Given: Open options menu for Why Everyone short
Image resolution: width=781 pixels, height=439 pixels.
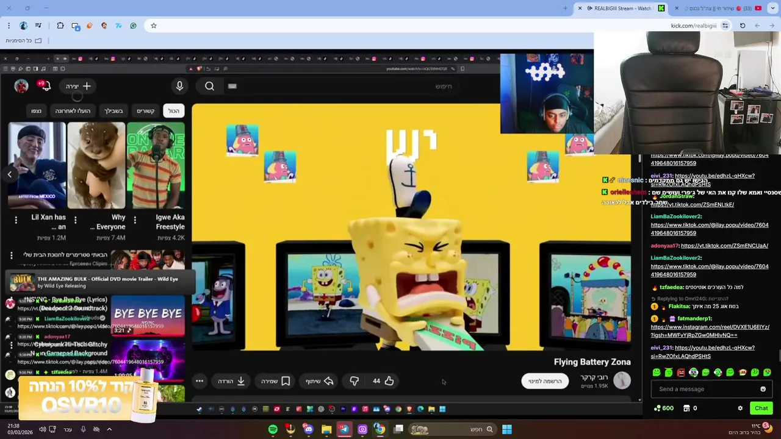Looking at the screenshot, I should 75,220.
